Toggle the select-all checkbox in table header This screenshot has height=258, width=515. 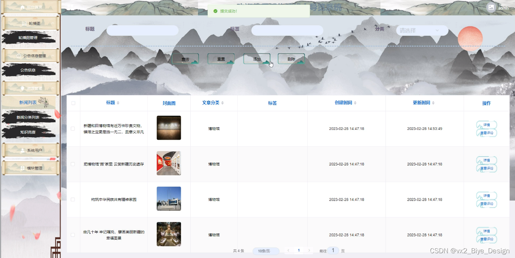73,103
